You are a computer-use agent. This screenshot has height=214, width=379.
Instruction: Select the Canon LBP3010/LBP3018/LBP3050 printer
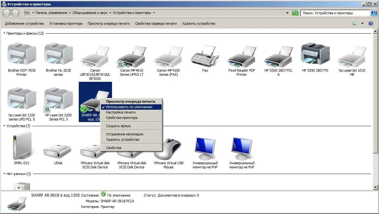click(x=95, y=56)
